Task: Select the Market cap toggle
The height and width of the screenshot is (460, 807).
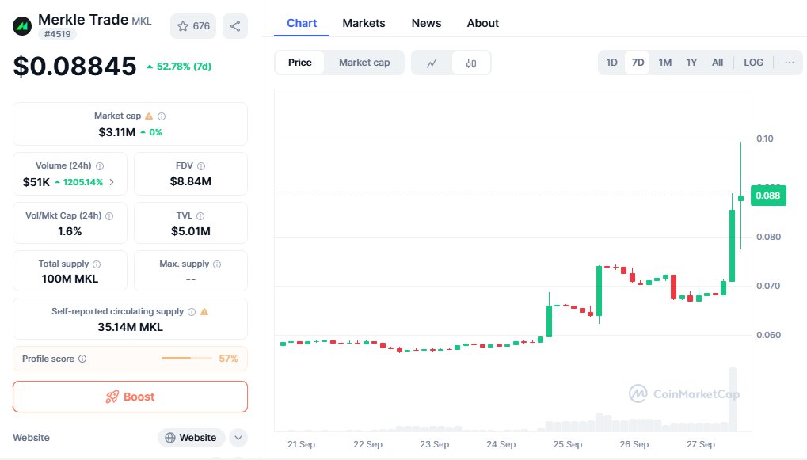Action: (x=364, y=63)
